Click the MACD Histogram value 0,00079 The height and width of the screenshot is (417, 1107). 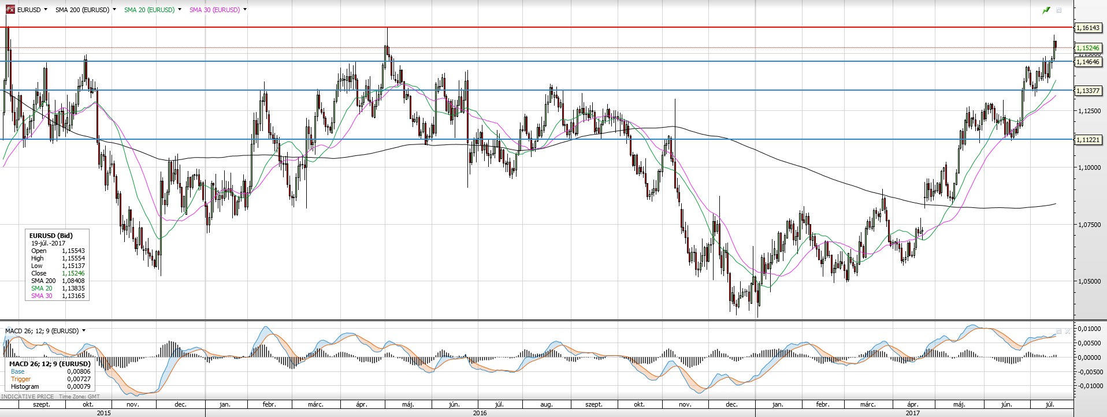(x=79, y=386)
